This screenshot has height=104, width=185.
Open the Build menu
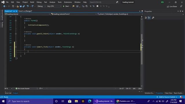(32, 2)
